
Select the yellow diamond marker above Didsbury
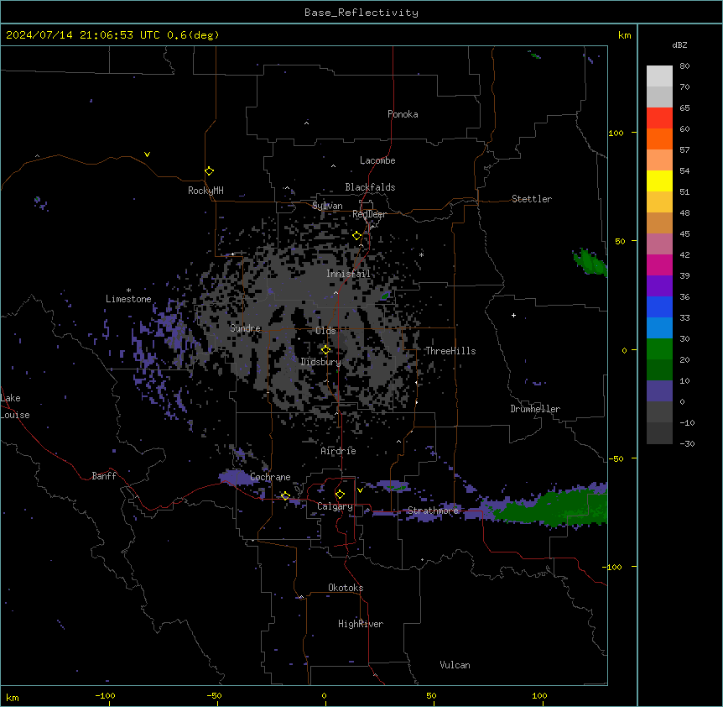click(x=325, y=350)
